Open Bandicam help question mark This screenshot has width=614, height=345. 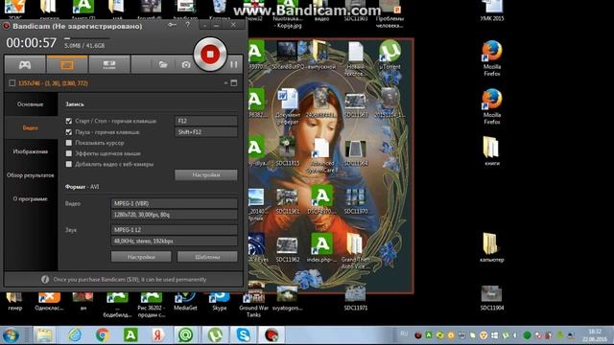click(188, 25)
